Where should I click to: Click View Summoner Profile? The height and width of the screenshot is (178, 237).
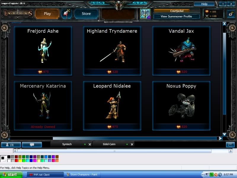(176, 16)
